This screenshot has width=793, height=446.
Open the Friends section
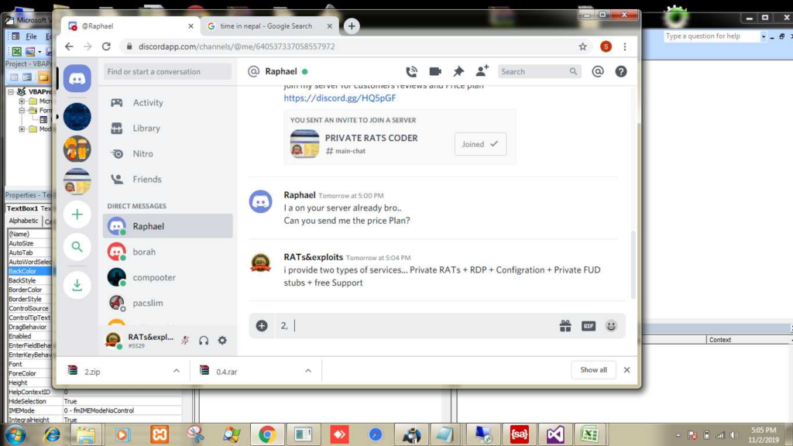pyautogui.click(x=168, y=180)
